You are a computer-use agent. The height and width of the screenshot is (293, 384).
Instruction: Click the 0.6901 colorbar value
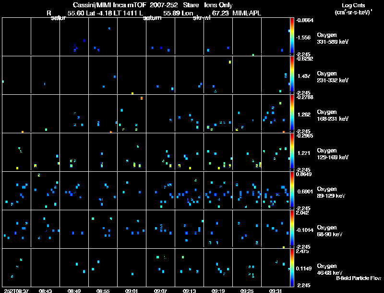pyautogui.click(x=305, y=191)
